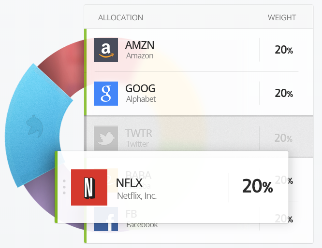Click the Google Alphabet logo icon
This screenshot has height=248, width=322.
point(106,94)
